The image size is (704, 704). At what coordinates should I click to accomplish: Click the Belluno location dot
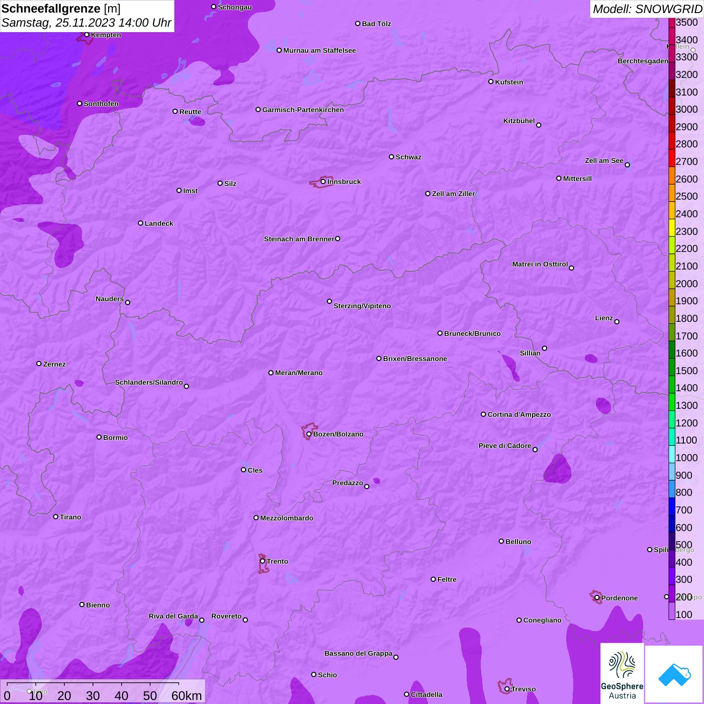click(501, 541)
